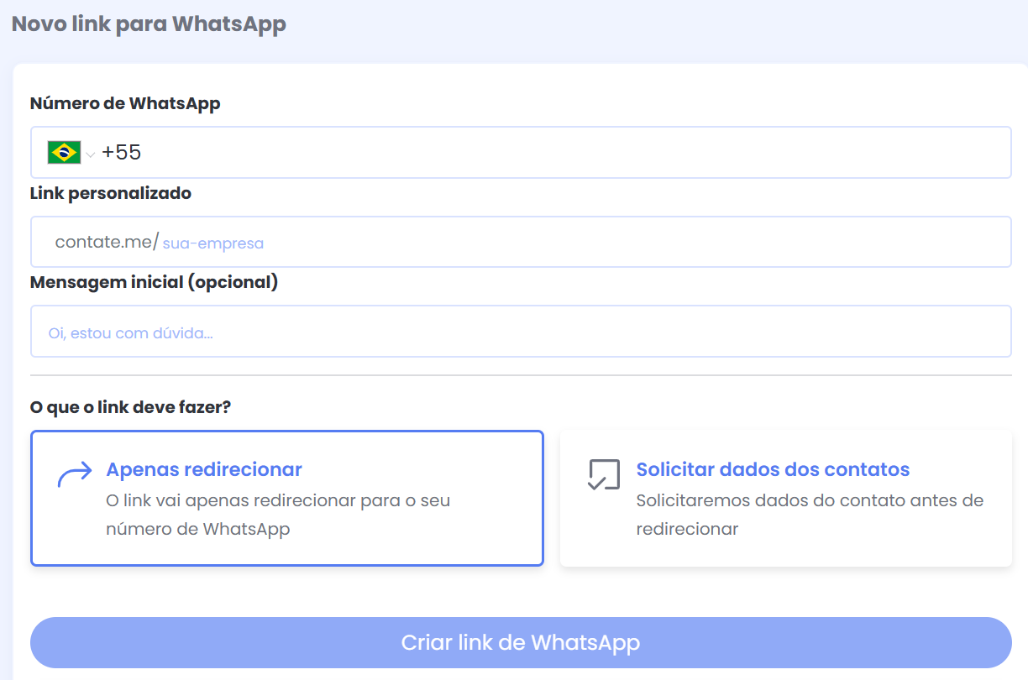Click the Apenas redirecionar title text
The height and width of the screenshot is (680, 1028).
click(204, 469)
